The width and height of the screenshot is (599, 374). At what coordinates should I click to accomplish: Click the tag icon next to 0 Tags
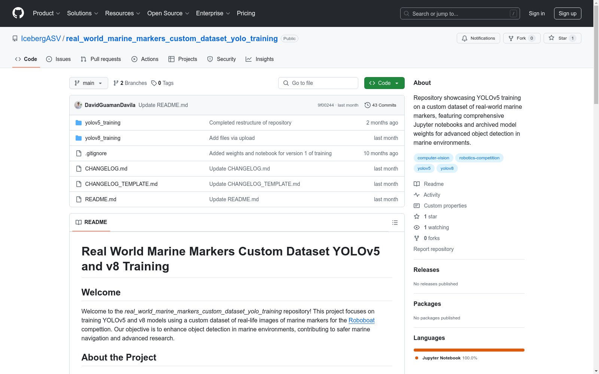click(x=154, y=83)
